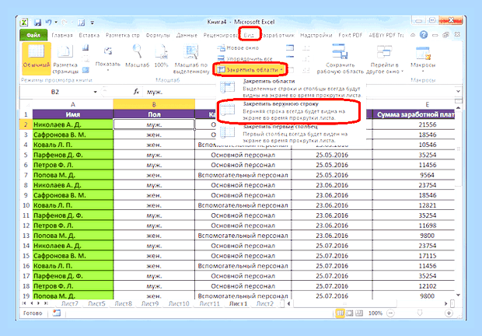Open sheet tab Лист2
482x336 pixels.
(x=264, y=303)
